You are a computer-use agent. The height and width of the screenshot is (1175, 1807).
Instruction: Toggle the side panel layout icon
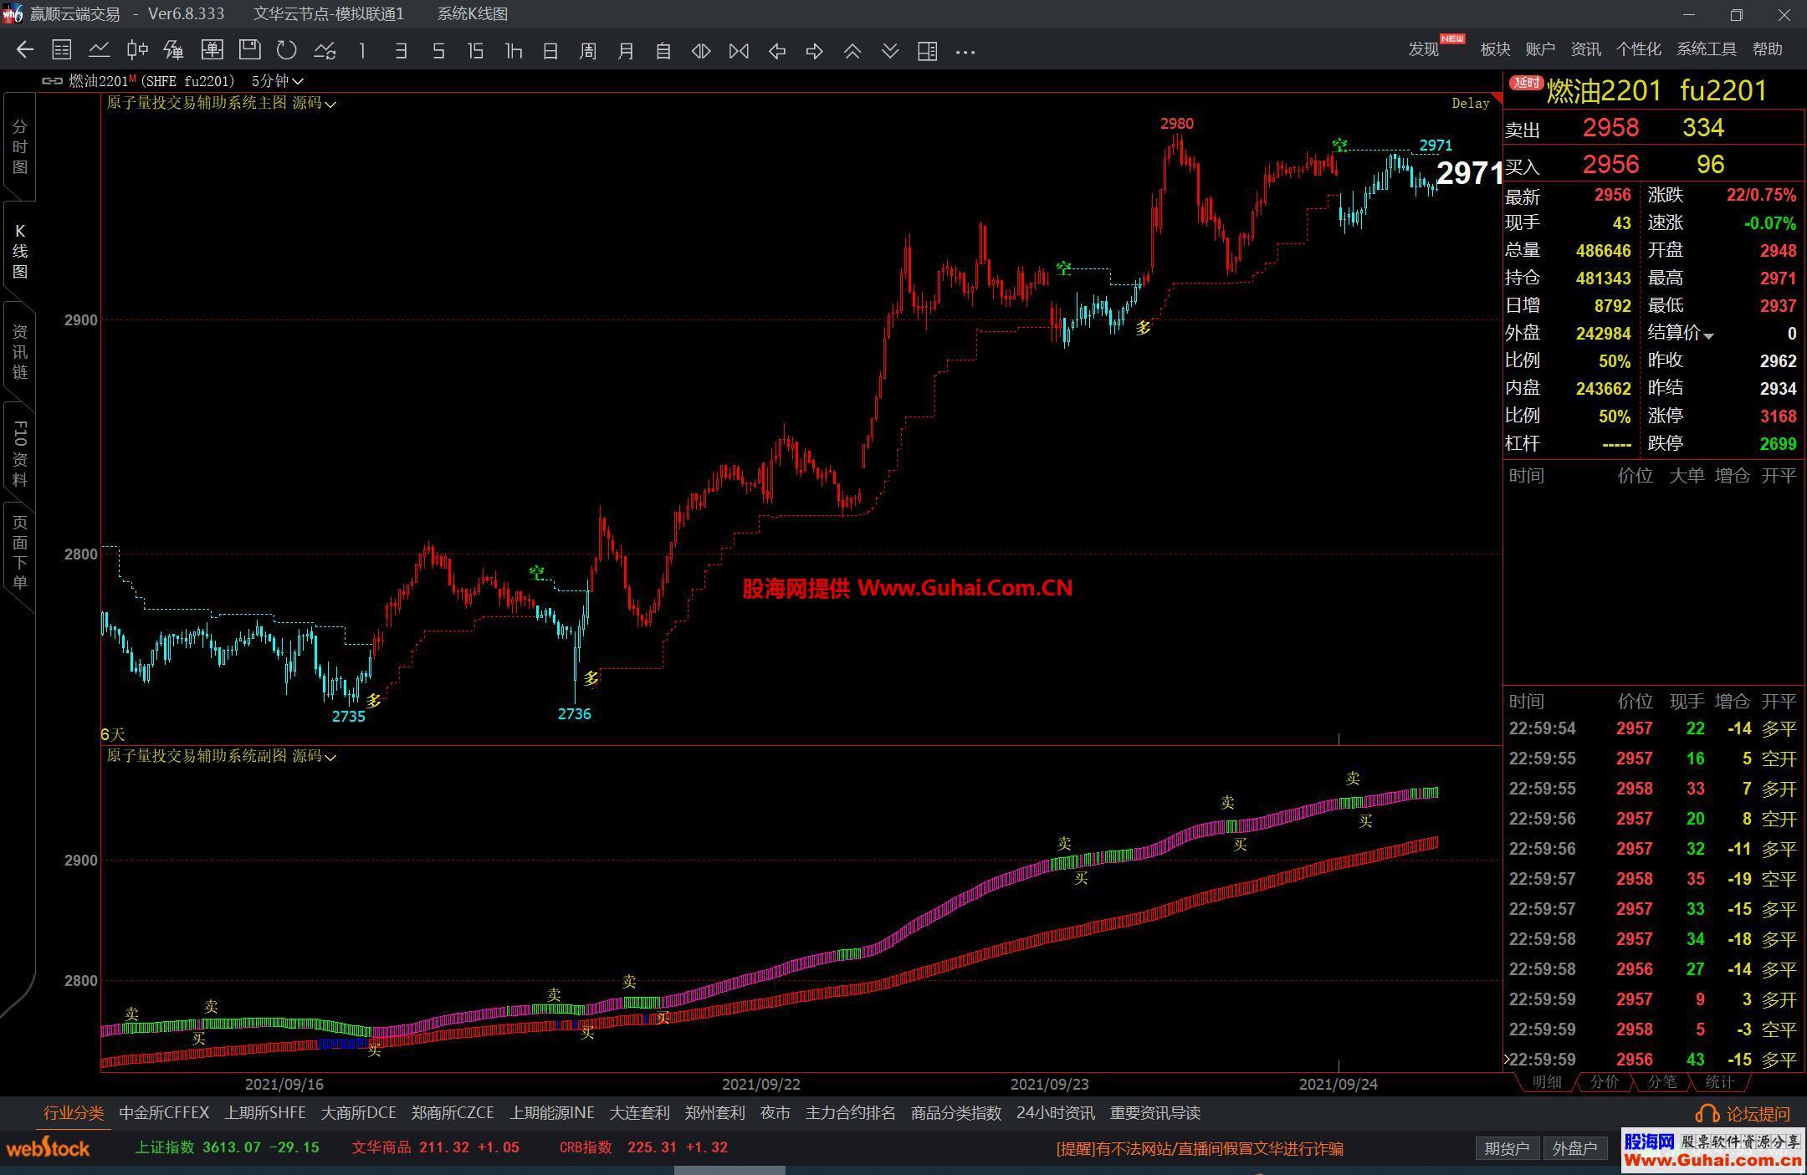pos(927,51)
